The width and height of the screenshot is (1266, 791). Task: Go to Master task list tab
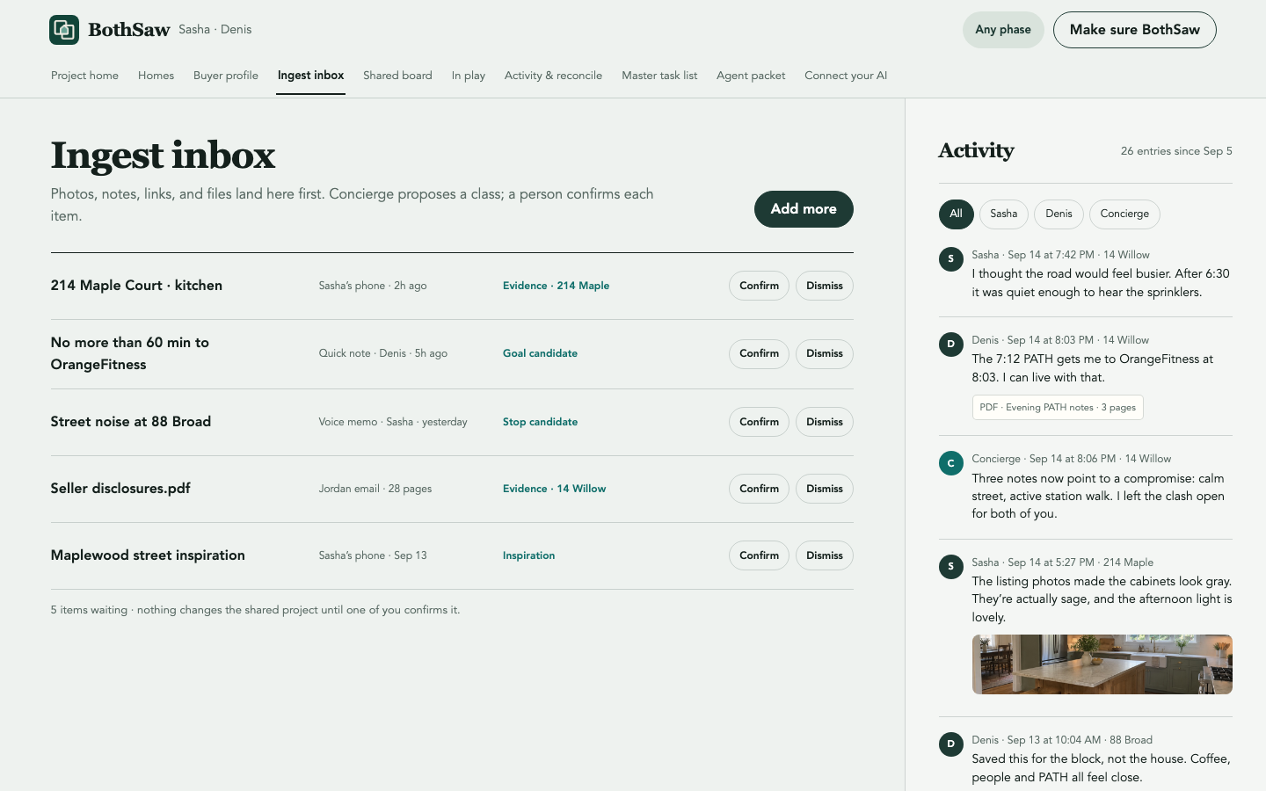tap(659, 76)
